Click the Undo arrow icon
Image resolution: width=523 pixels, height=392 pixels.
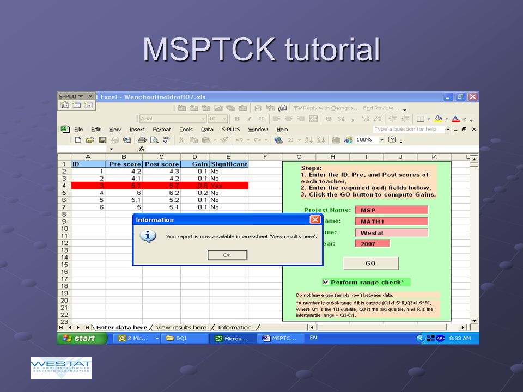(x=239, y=140)
